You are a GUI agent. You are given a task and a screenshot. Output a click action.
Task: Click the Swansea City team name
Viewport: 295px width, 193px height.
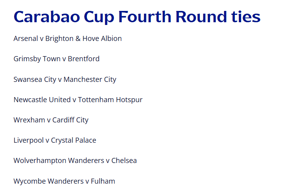[35, 80]
